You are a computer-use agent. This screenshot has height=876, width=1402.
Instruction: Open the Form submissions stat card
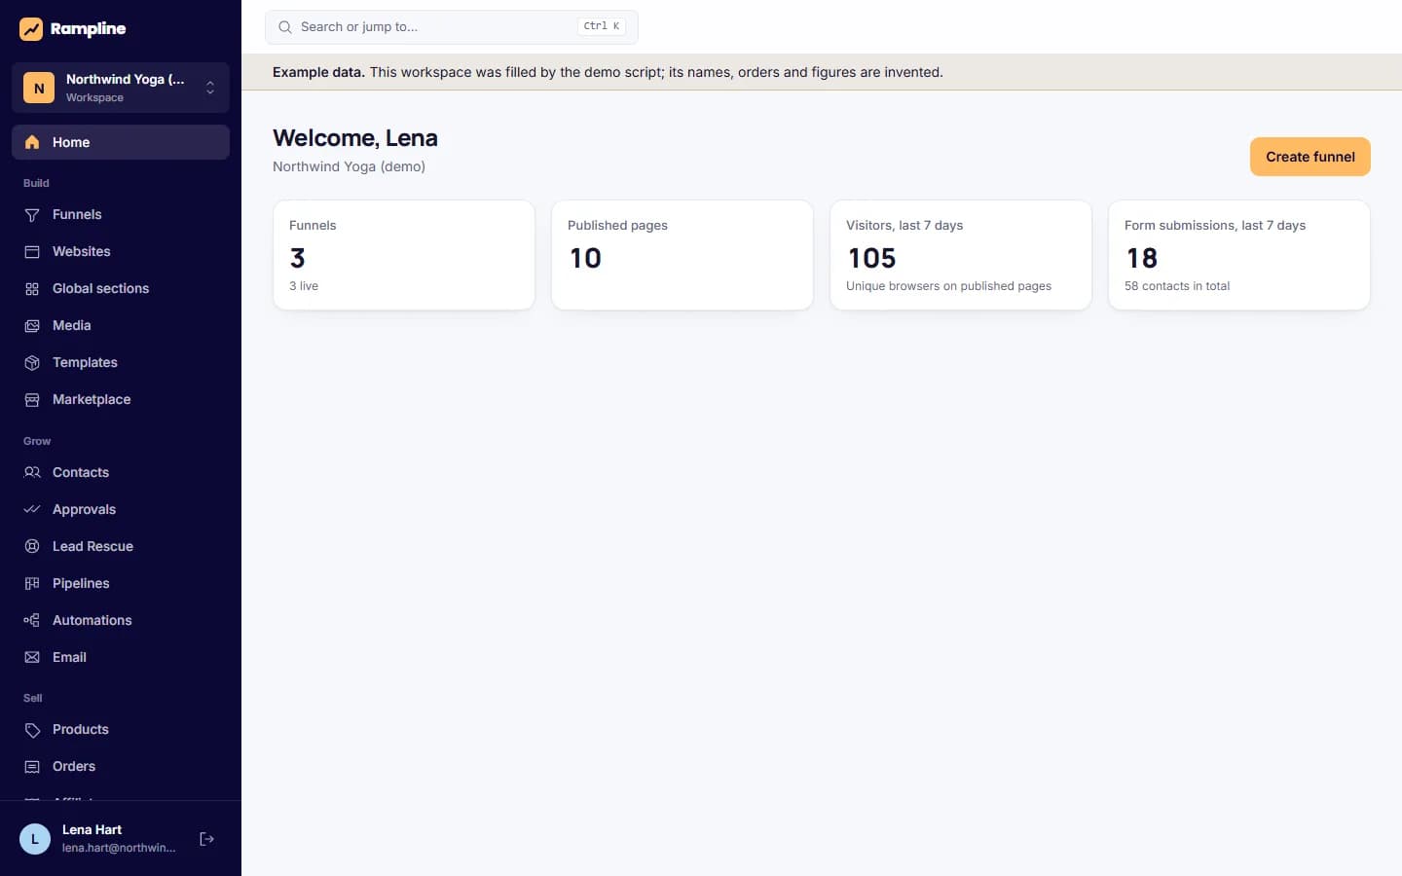1239,255
